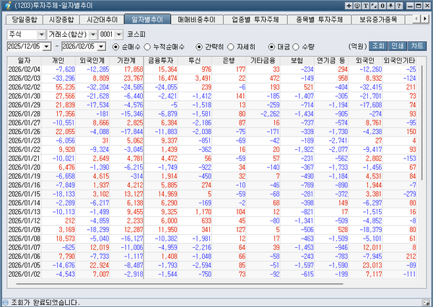Screen dimensions: 433x307
Task: Click the plus icon in title bar
Action: [349, 6]
